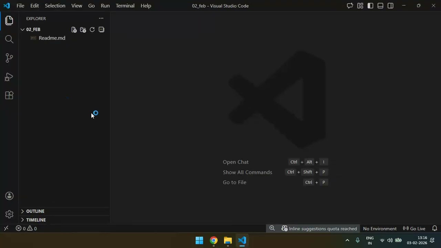Viewport: 441px width, 248px height.
Task: Click the Inline suggestions quota reached status
Action: point(319,228)
